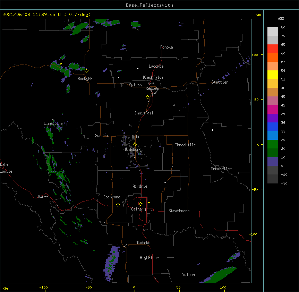Click the HighRiver label

[149, 258]
